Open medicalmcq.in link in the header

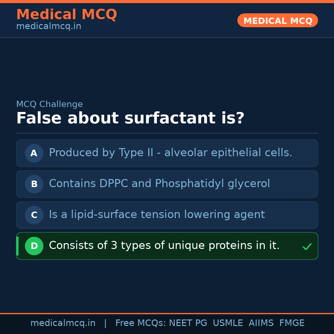pyautogui.click(x=49, y=27)
